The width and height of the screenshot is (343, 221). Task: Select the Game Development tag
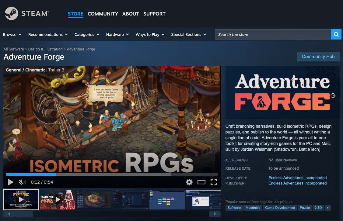click(x=280, y=208)
